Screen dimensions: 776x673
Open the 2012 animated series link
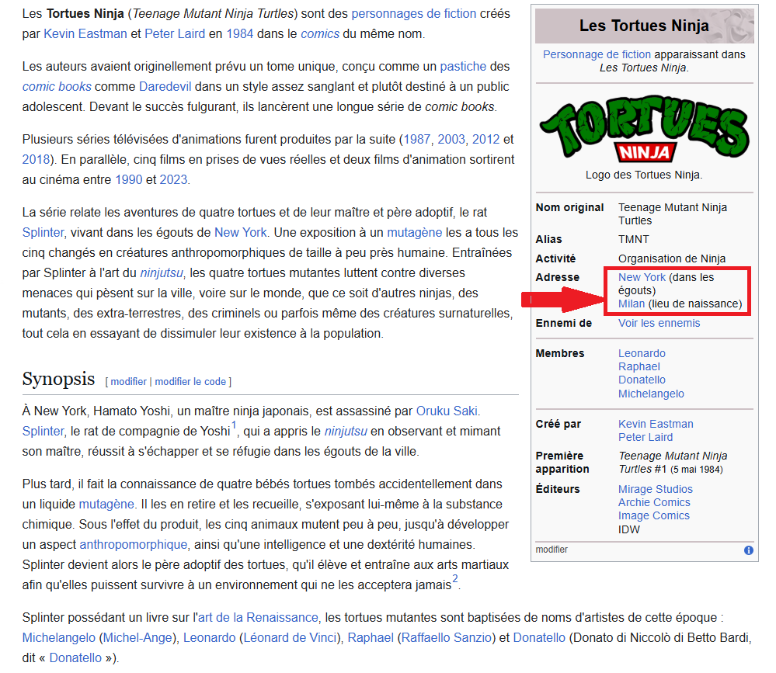(485, 140)
